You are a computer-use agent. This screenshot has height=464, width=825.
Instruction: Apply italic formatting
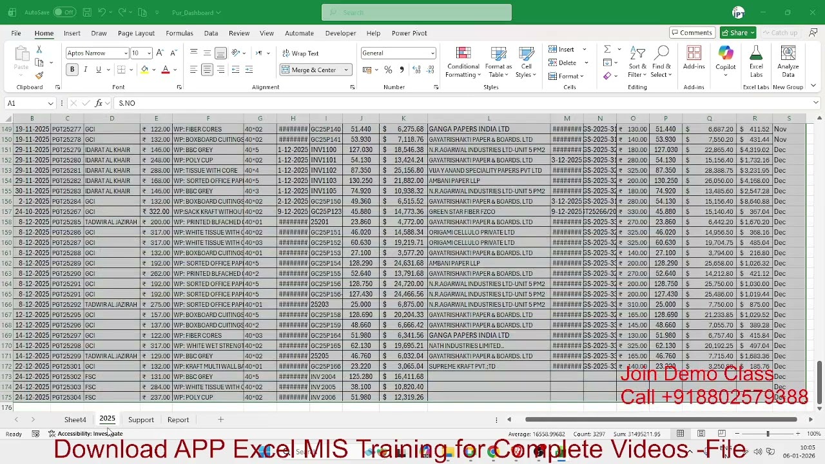(86, 70)
